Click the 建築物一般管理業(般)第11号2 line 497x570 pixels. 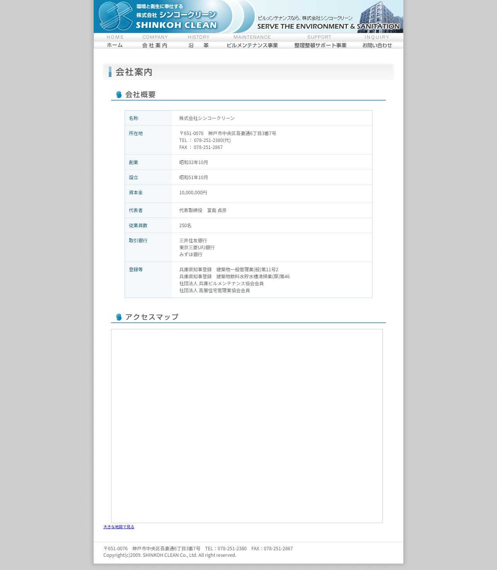[229, 269]
